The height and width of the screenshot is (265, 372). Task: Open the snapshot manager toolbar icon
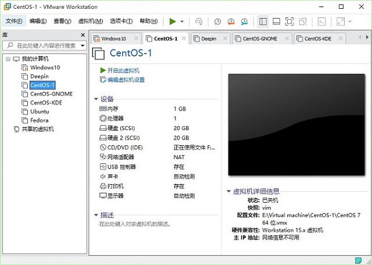(x=244, y=22)
